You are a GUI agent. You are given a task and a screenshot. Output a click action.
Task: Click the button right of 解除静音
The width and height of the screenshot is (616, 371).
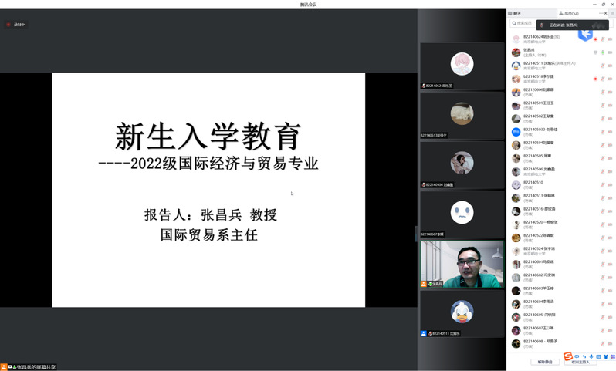pyautogui.click(x=580, y=362)
